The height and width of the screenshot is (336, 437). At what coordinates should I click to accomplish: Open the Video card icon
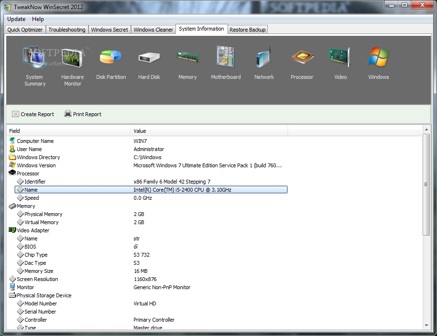[x=340, y=57]
